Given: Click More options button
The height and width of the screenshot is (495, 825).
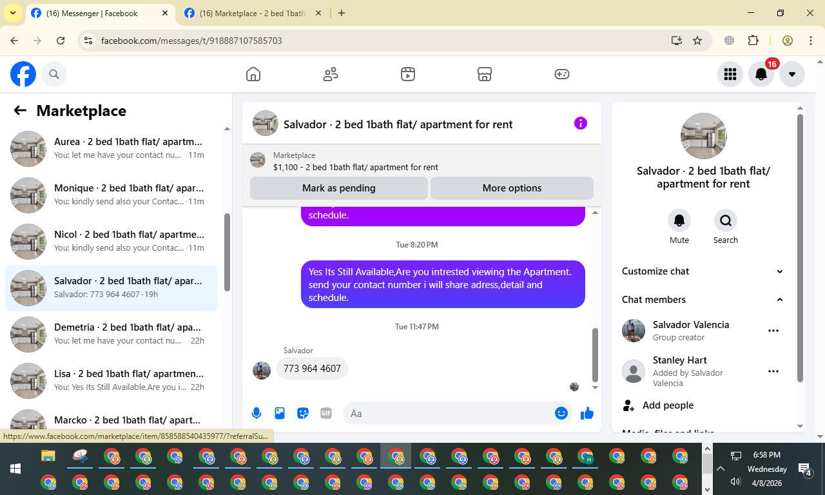Looking at the screenshot, I should (x=512, y=188).
